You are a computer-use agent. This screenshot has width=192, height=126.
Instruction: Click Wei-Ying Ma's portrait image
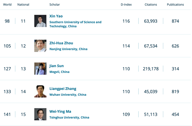coord(40,114)
